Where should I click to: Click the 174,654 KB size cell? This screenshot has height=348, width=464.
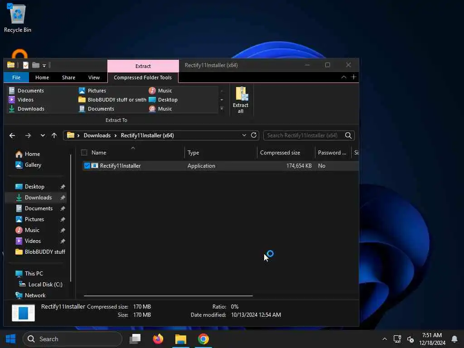(x=299, y=166)
